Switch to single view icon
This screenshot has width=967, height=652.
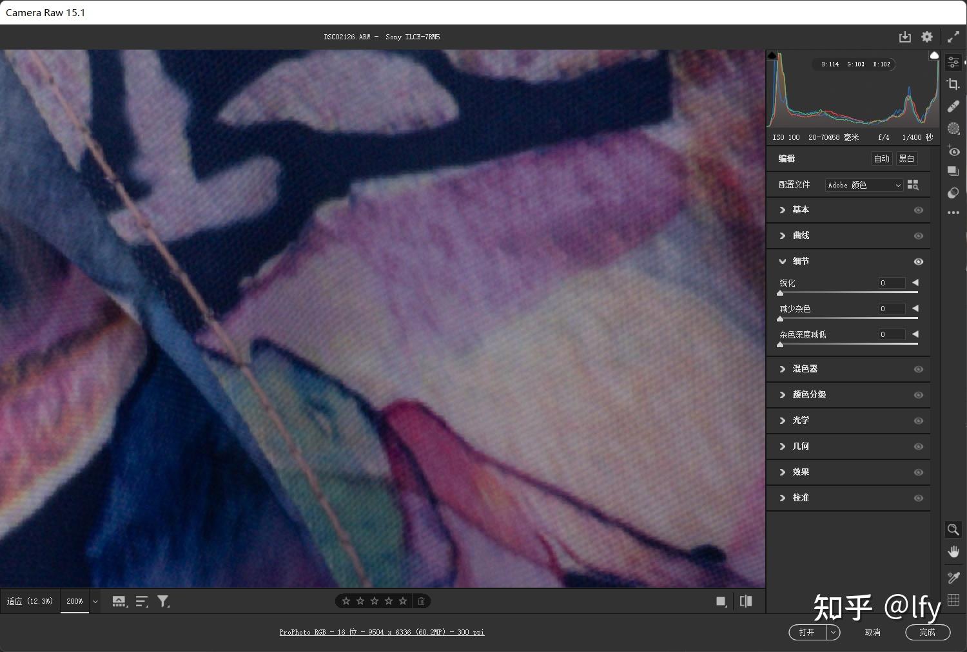(721, 601)
